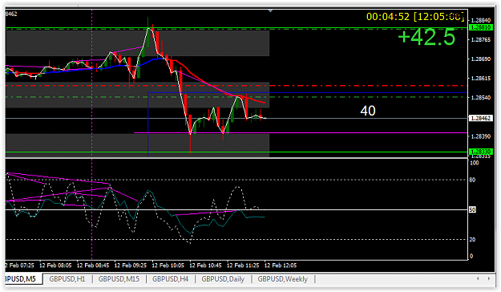Click the 00:04:52 candle timer text
501x292 pixels.
[x=387, y=17]
